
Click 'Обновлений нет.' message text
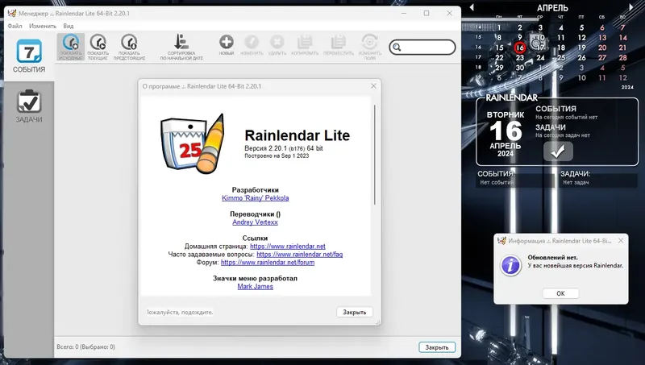(x=552, y=257)
